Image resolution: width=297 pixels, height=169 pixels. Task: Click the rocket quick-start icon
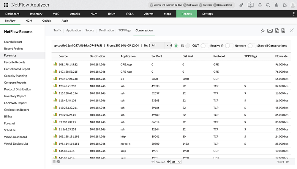point(241,5)
